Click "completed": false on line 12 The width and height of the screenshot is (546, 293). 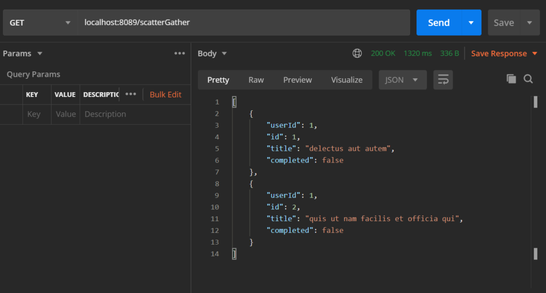[305, 230]
